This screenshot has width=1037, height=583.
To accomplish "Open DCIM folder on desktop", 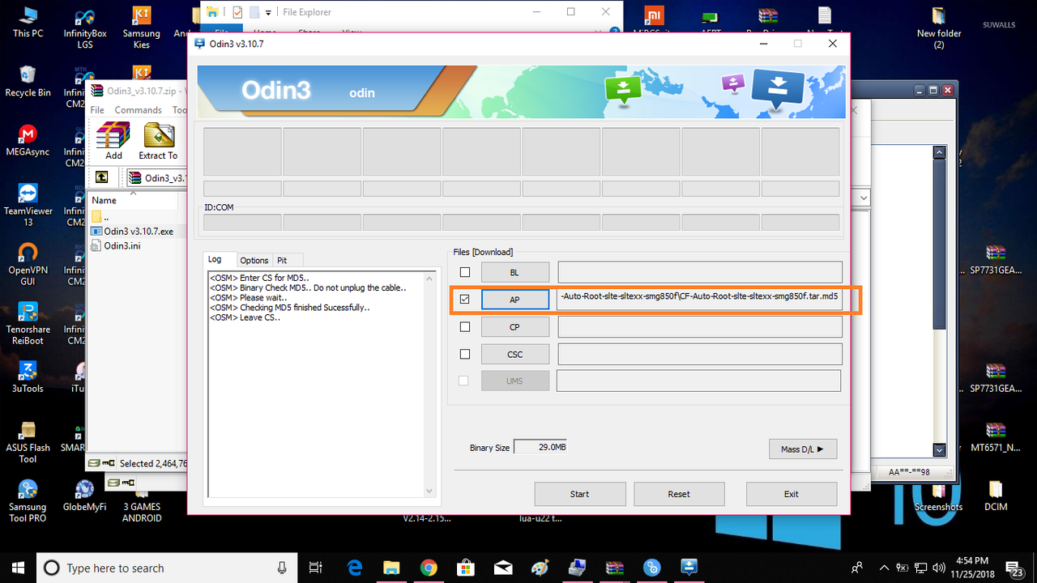I will click(x=996, y=495).
